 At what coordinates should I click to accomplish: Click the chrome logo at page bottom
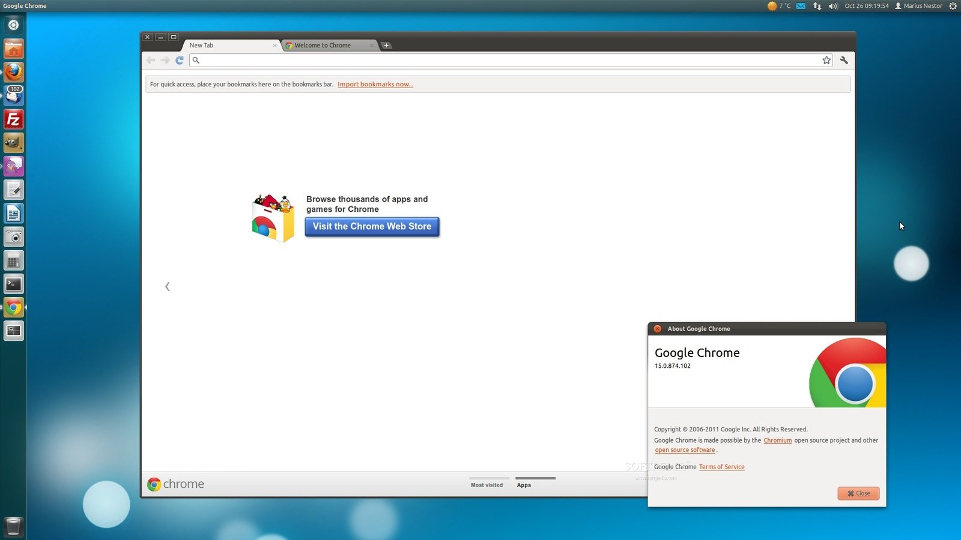[x=175, y=484]
